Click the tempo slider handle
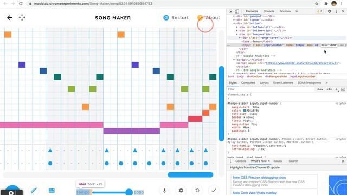This screenshot has height=195, width=347. point(129,192)
